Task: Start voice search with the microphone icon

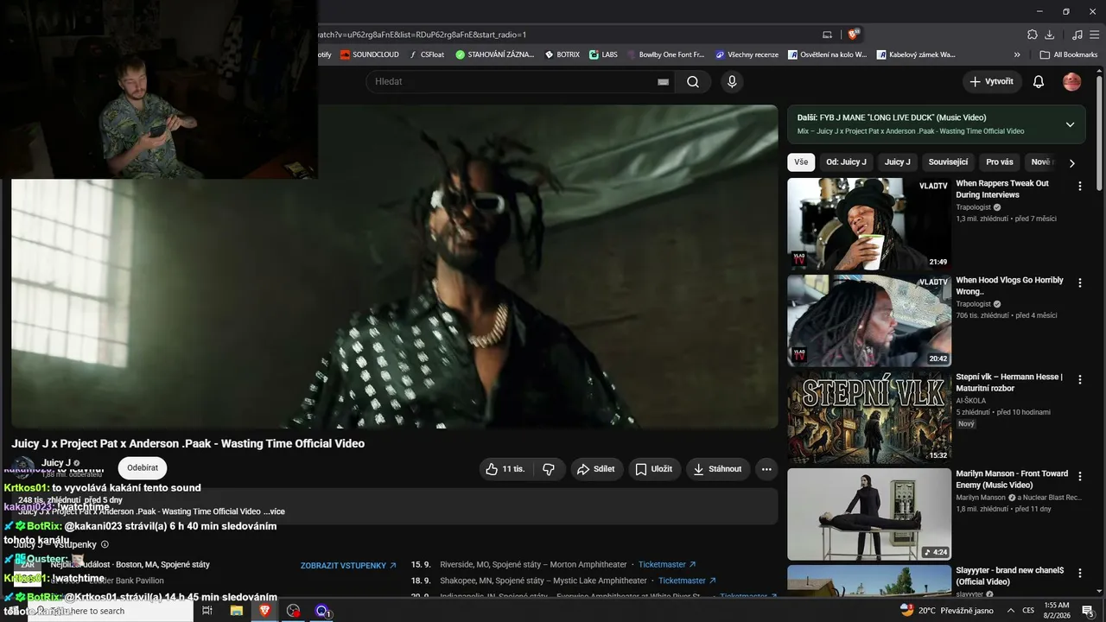Action: point(732,82)
